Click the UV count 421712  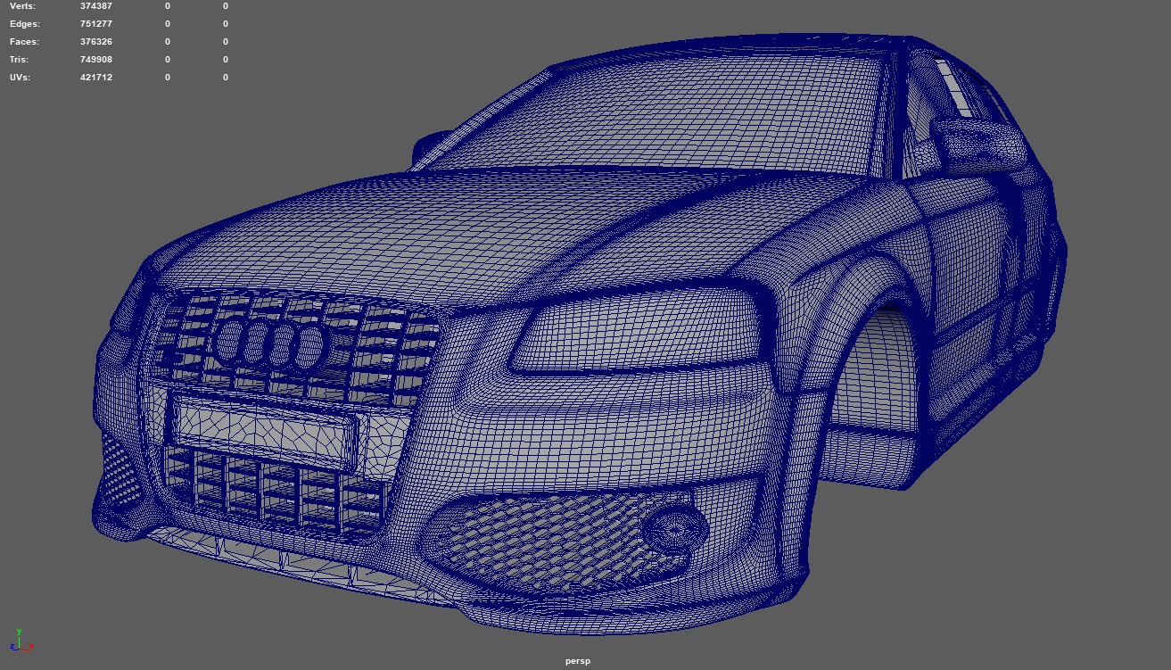click(96, 78)
